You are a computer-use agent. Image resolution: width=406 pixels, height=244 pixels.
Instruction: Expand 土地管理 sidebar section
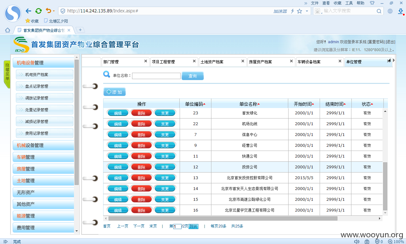tap(43, 180)
